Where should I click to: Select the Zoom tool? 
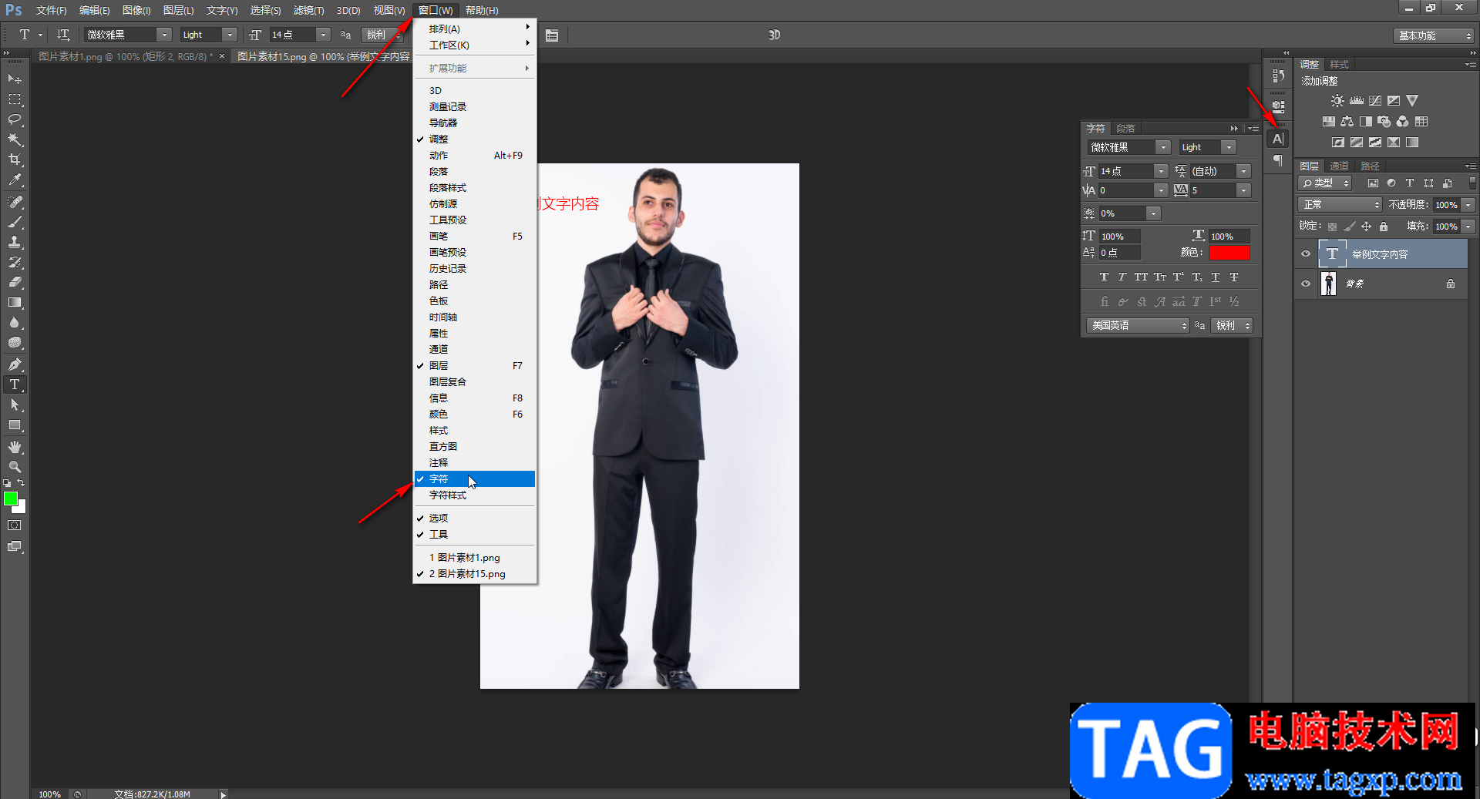click(15, 467)
